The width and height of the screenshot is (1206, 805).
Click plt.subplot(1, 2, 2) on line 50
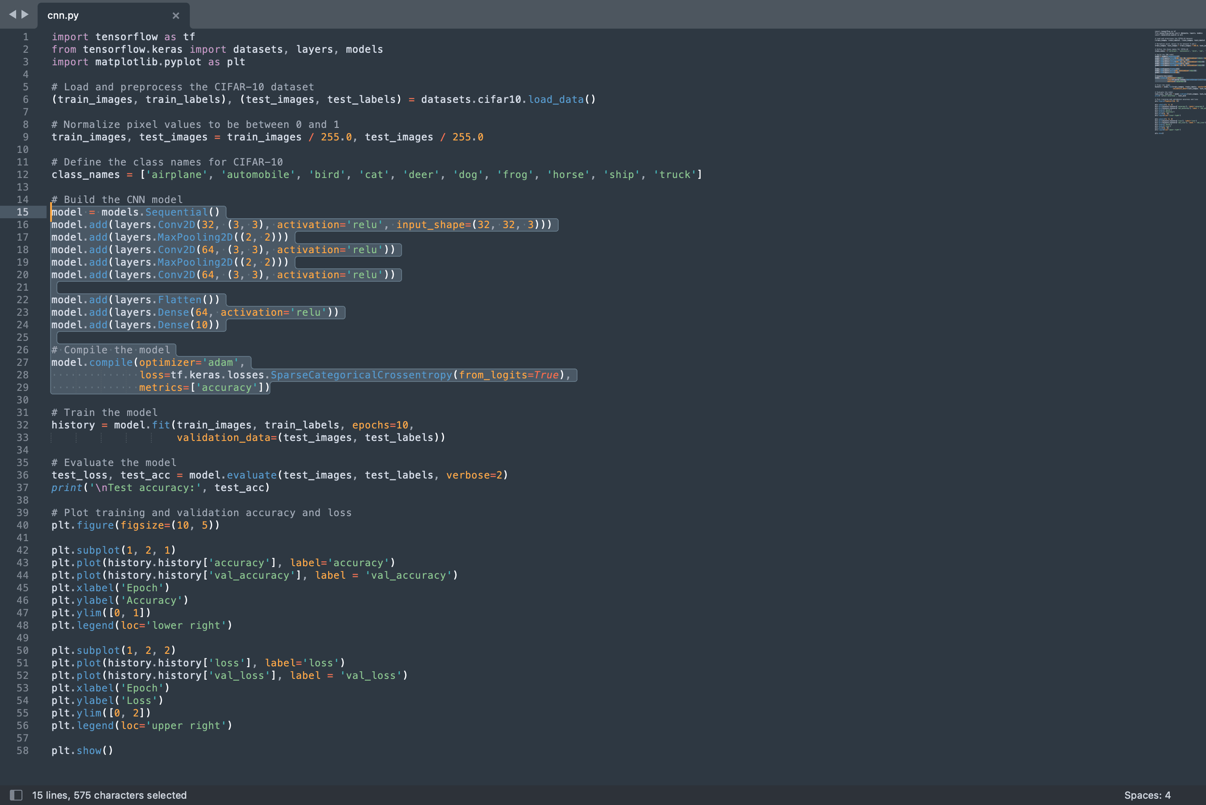[114, 650]
